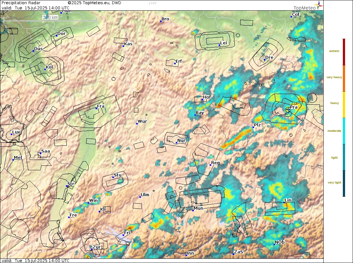This screenshot has width=353, height=263.
Task: Select the 'Mün' Munich label
Action: point(199,208)
